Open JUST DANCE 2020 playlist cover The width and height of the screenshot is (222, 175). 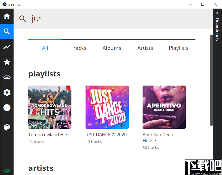pos(107,107)
